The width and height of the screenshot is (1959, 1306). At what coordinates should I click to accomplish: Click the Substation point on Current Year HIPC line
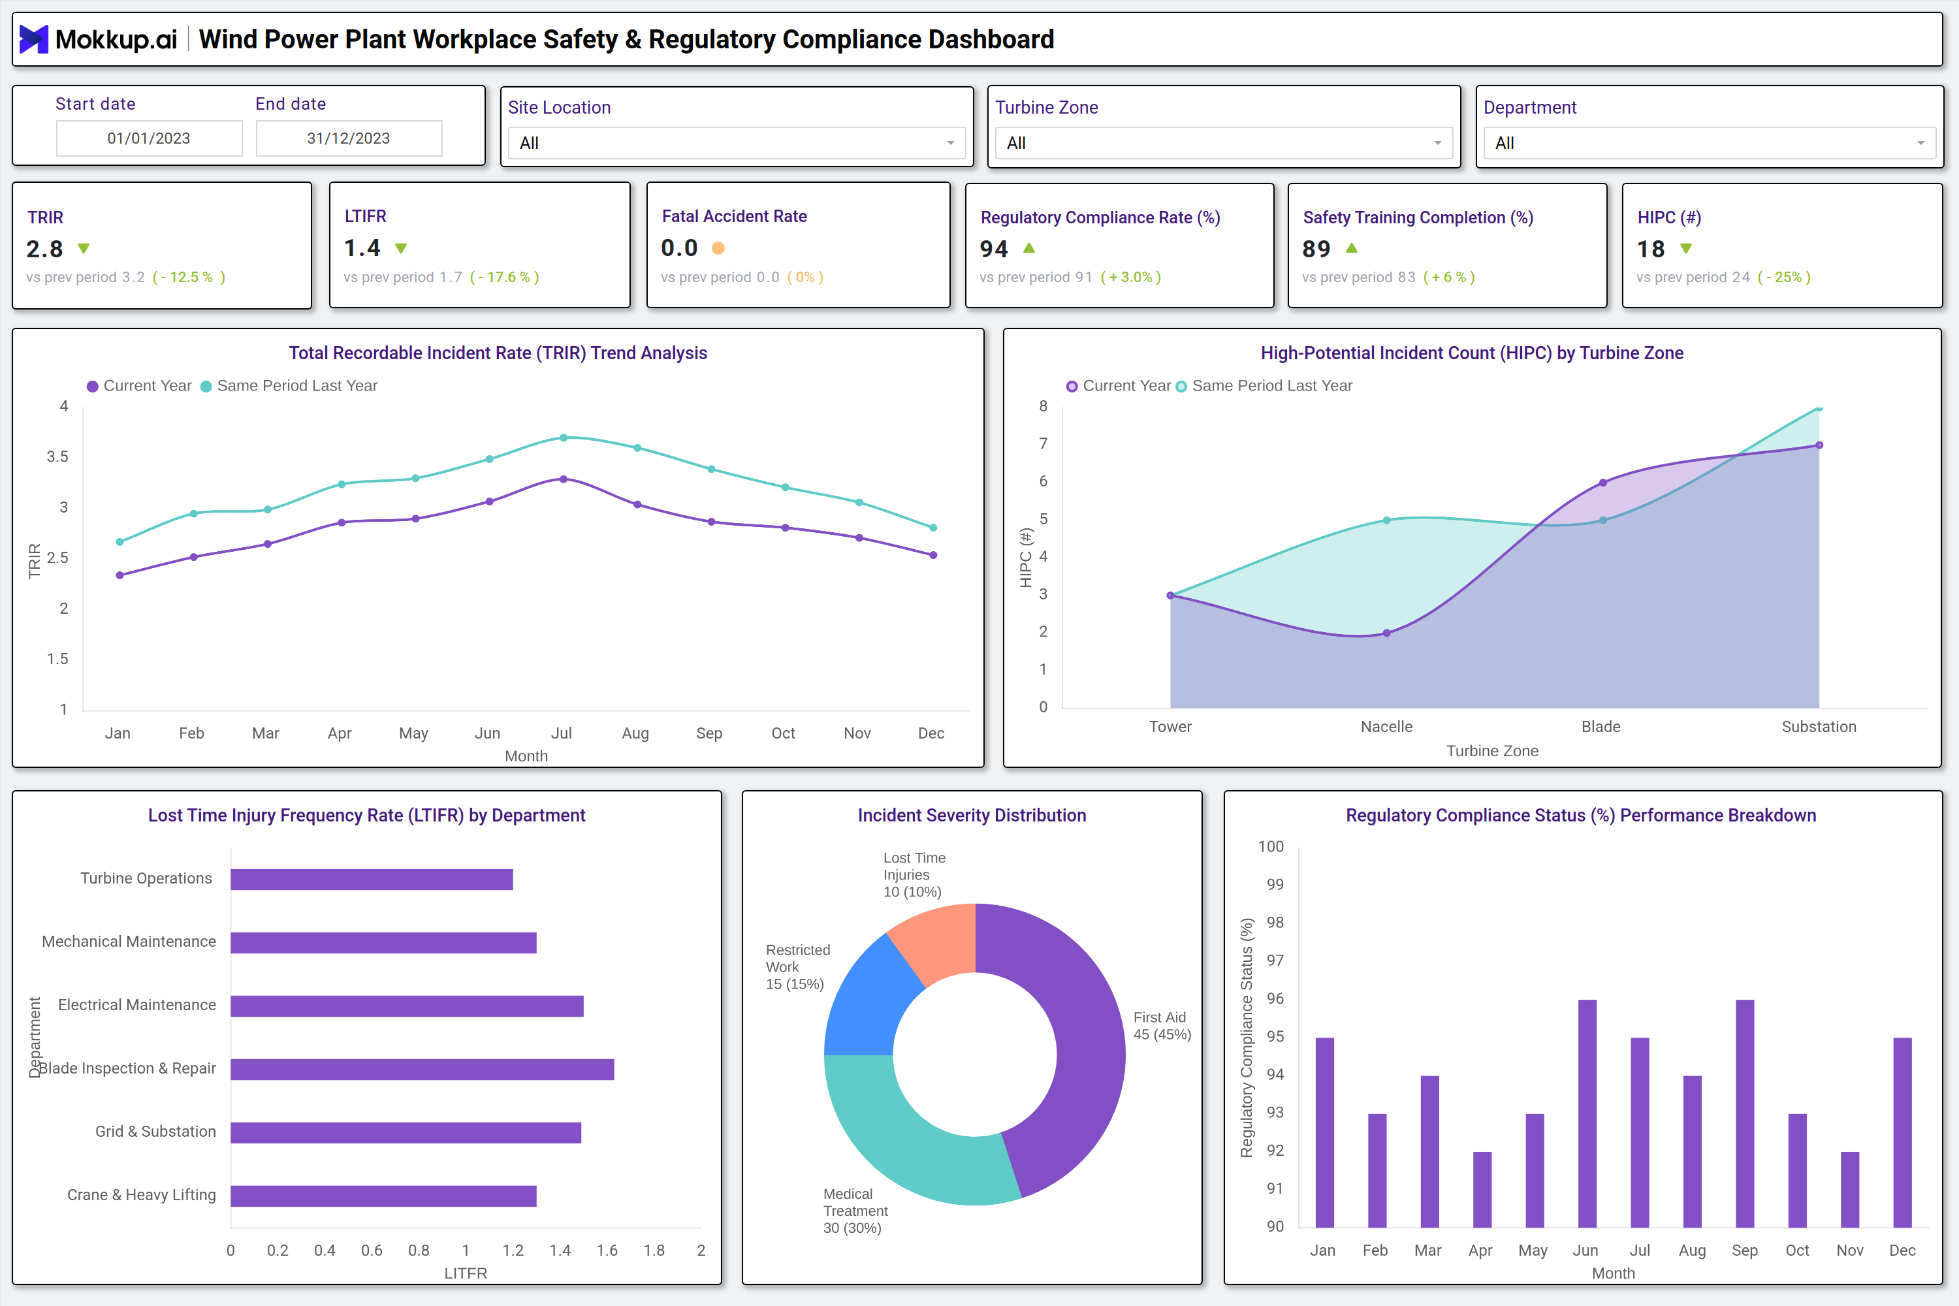pos(1819,445)
